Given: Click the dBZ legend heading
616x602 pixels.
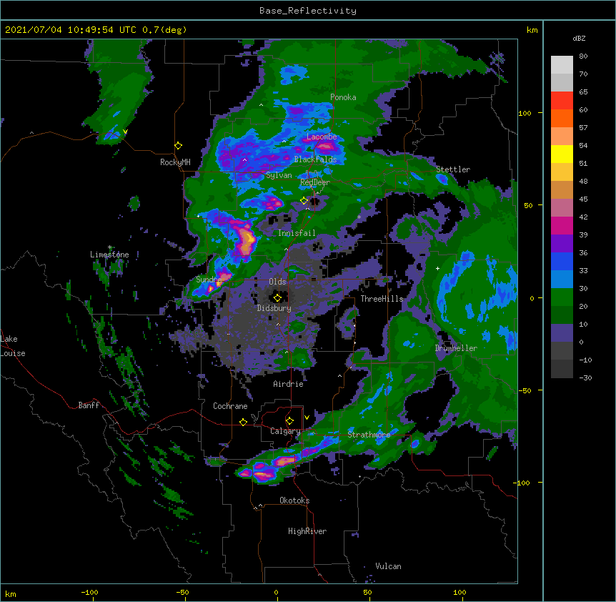Looking at the screenshot, I should click(x=579, y=39).
